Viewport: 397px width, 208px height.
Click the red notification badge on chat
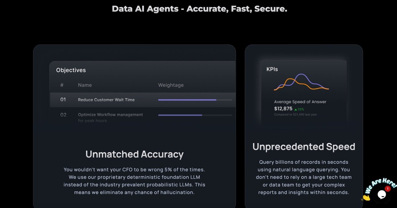[387, 189]
